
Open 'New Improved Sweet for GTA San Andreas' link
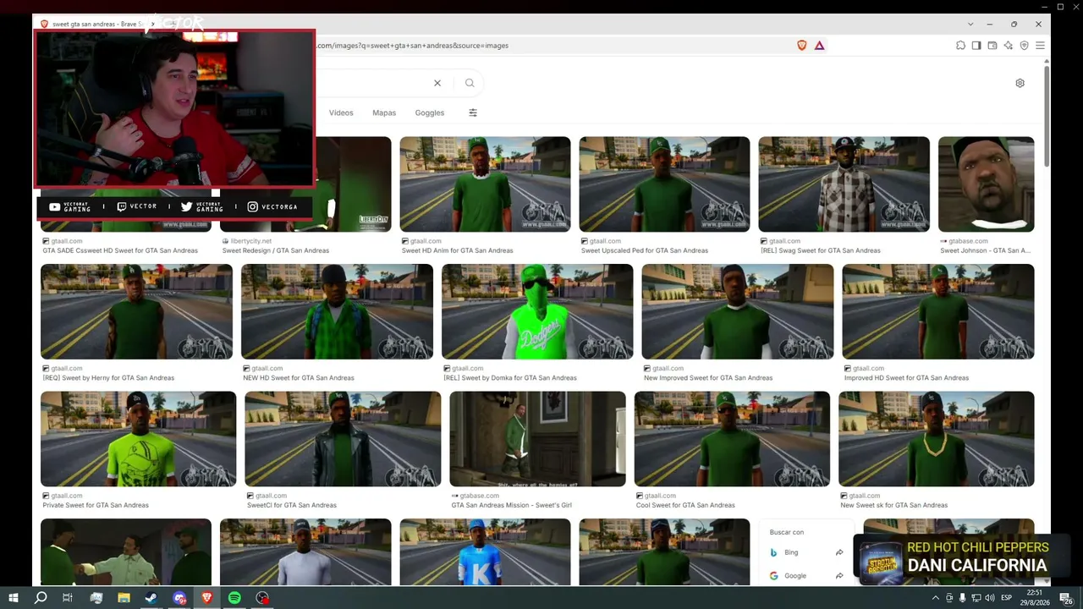708,378
